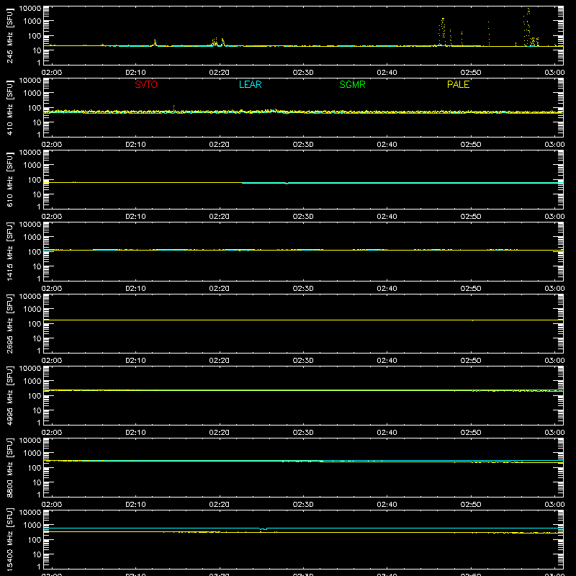Select the '8800 MHz [SFU]' axis title

9,467
